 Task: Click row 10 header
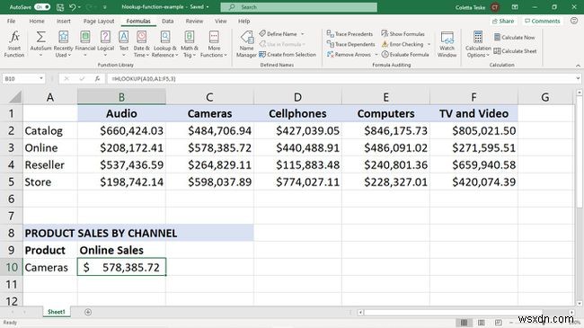pyautogui.click(x=12, y=267)
